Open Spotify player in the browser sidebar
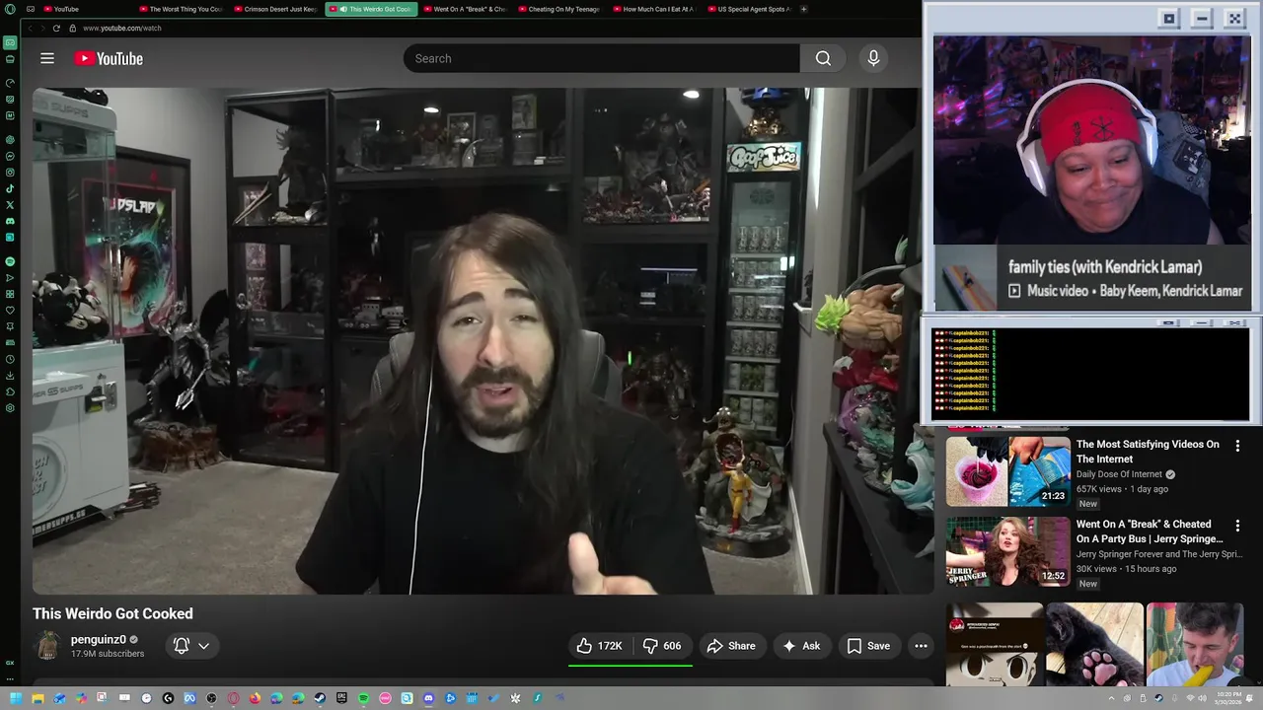The height and width of the screenshot is (710, 1263). (x=10, y=261)
